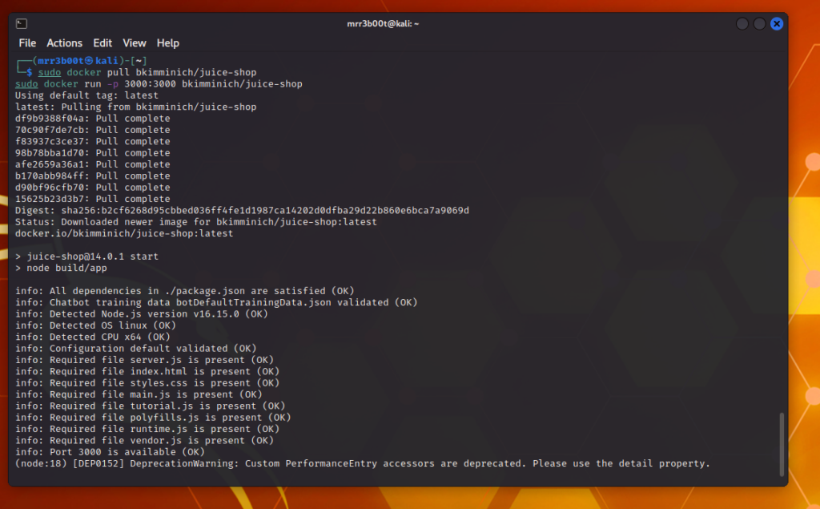This screenshot has width=820, height=509.
Task: Click the 'docker.io/bkimminich/juice-shop:latest' line
Action: 124,233
